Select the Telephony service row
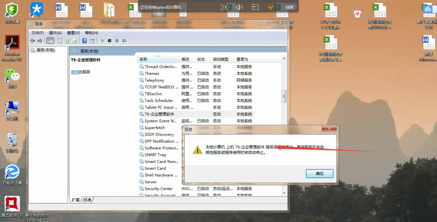Screen dimensions: 437x222 (196, 80)
